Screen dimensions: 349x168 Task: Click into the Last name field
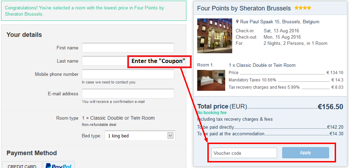(x=105, y=61)
